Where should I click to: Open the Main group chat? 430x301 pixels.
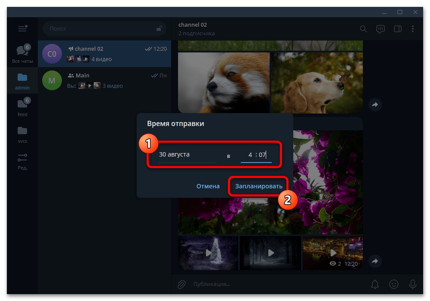click(x=104, y=80)
